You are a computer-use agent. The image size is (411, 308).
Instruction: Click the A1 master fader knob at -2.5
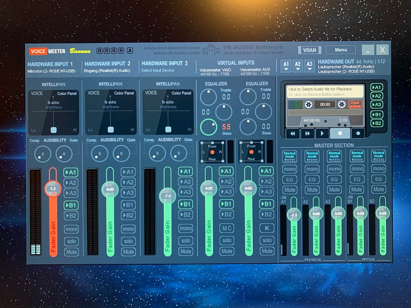pyautogui.click(x=294, y=215)
